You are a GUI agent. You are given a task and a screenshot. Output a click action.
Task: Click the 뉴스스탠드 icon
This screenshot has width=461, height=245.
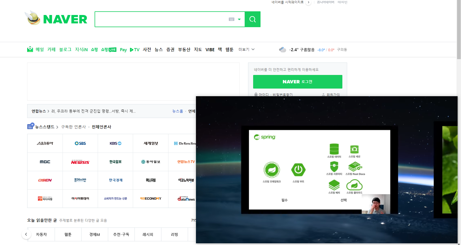tap(31, 126)
